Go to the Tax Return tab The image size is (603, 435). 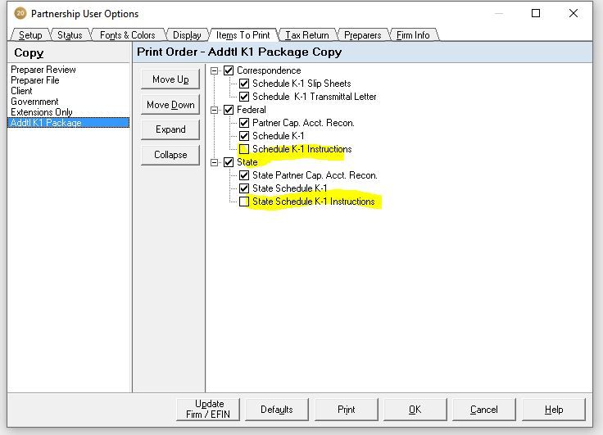tap(306, 35)
